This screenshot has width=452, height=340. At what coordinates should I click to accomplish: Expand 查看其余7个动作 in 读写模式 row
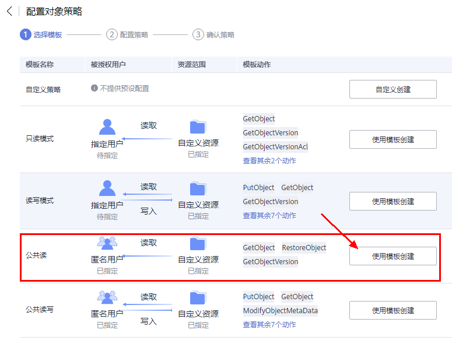point(269,216)
